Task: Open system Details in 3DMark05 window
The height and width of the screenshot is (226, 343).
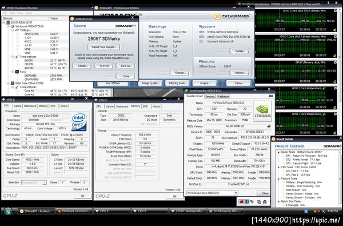Action: (x=240, y=51)
